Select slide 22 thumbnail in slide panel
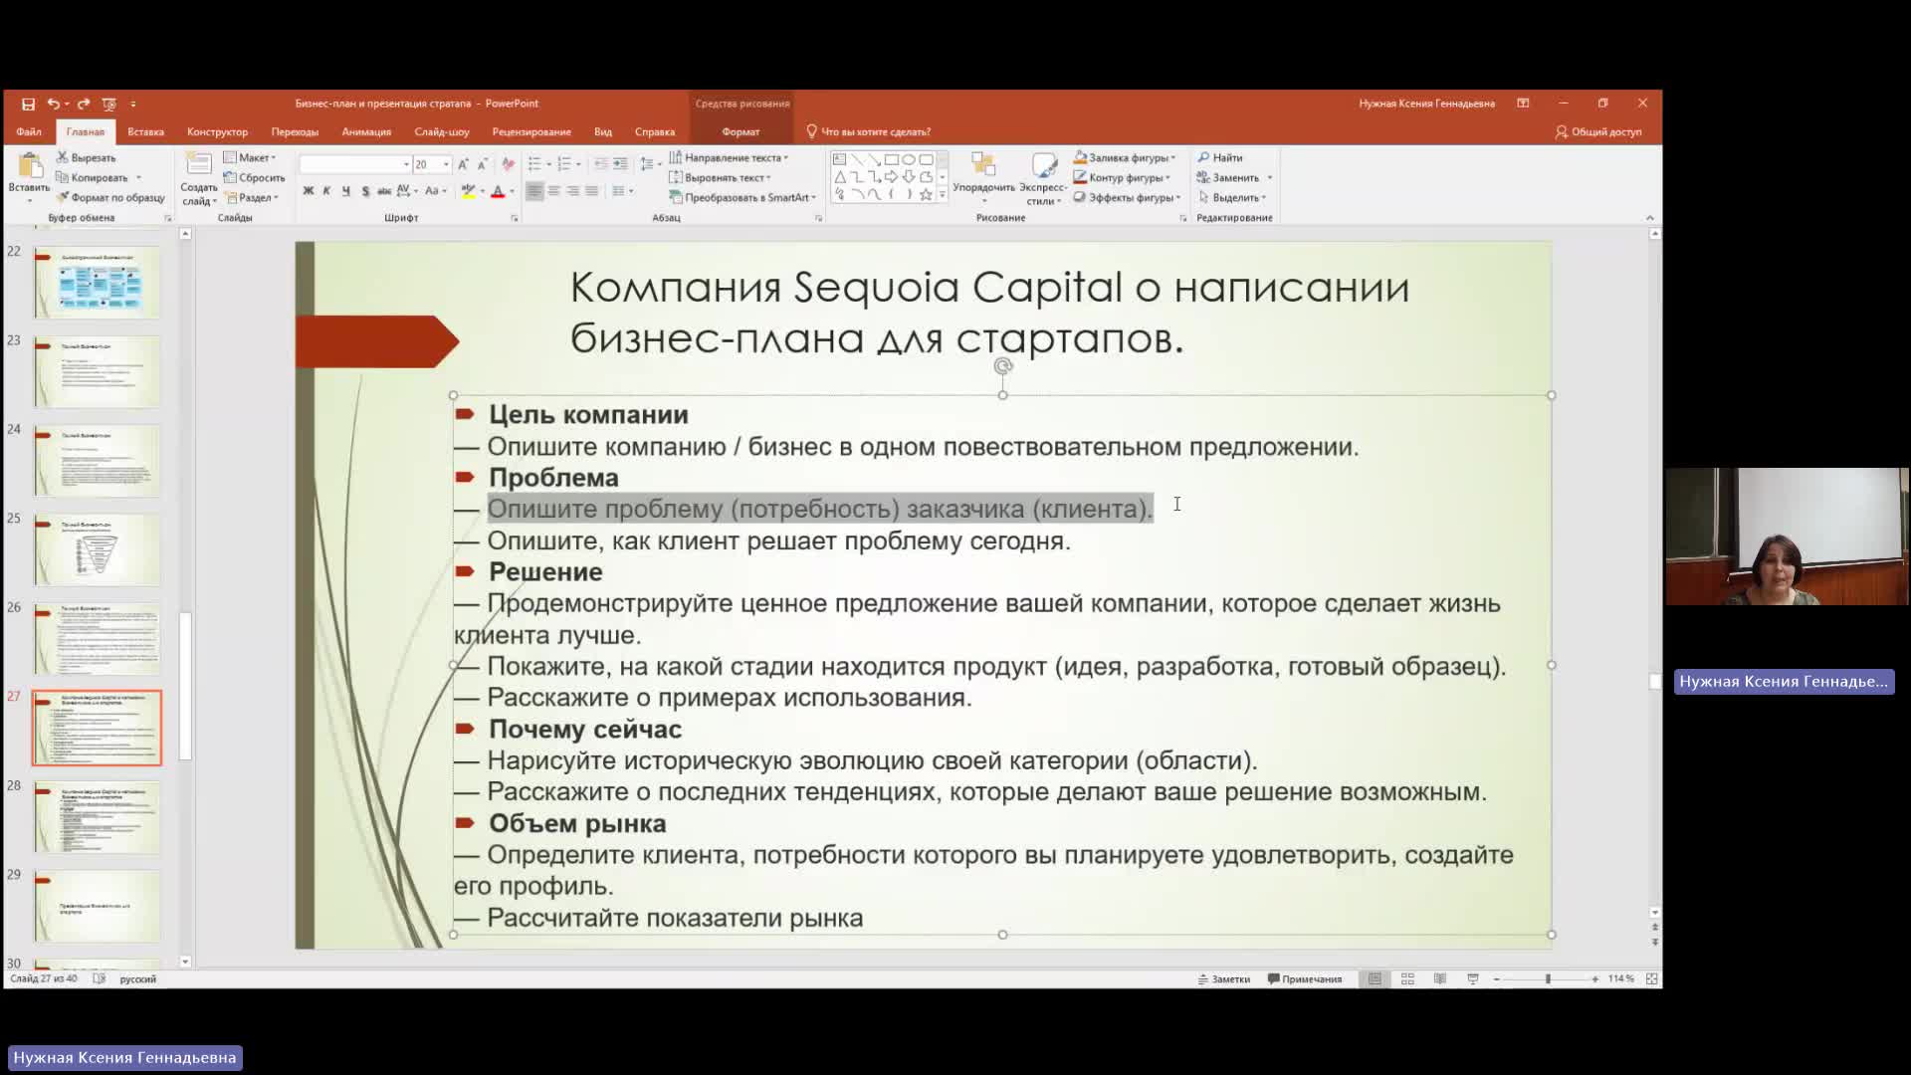The image size is (1911, 1075). pos(97,283)
